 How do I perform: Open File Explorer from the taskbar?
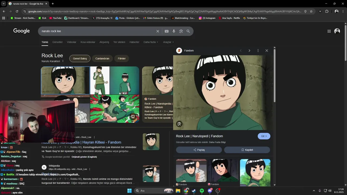pos(178,191)
